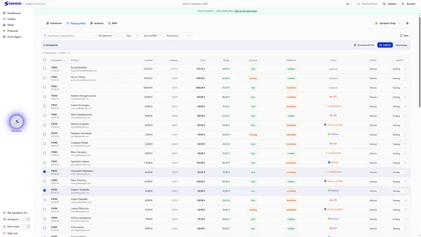Click the Margin column header
Image resolution: width=421 pixels, height=237 pixels.
(x=226, y=61)
